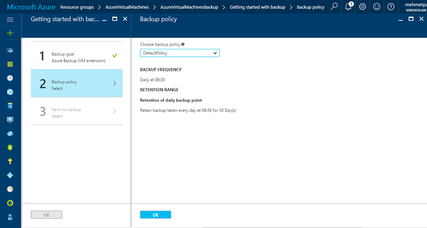Click the search magnifier icon in top bar
427x228 pixels.
(334, 6)
